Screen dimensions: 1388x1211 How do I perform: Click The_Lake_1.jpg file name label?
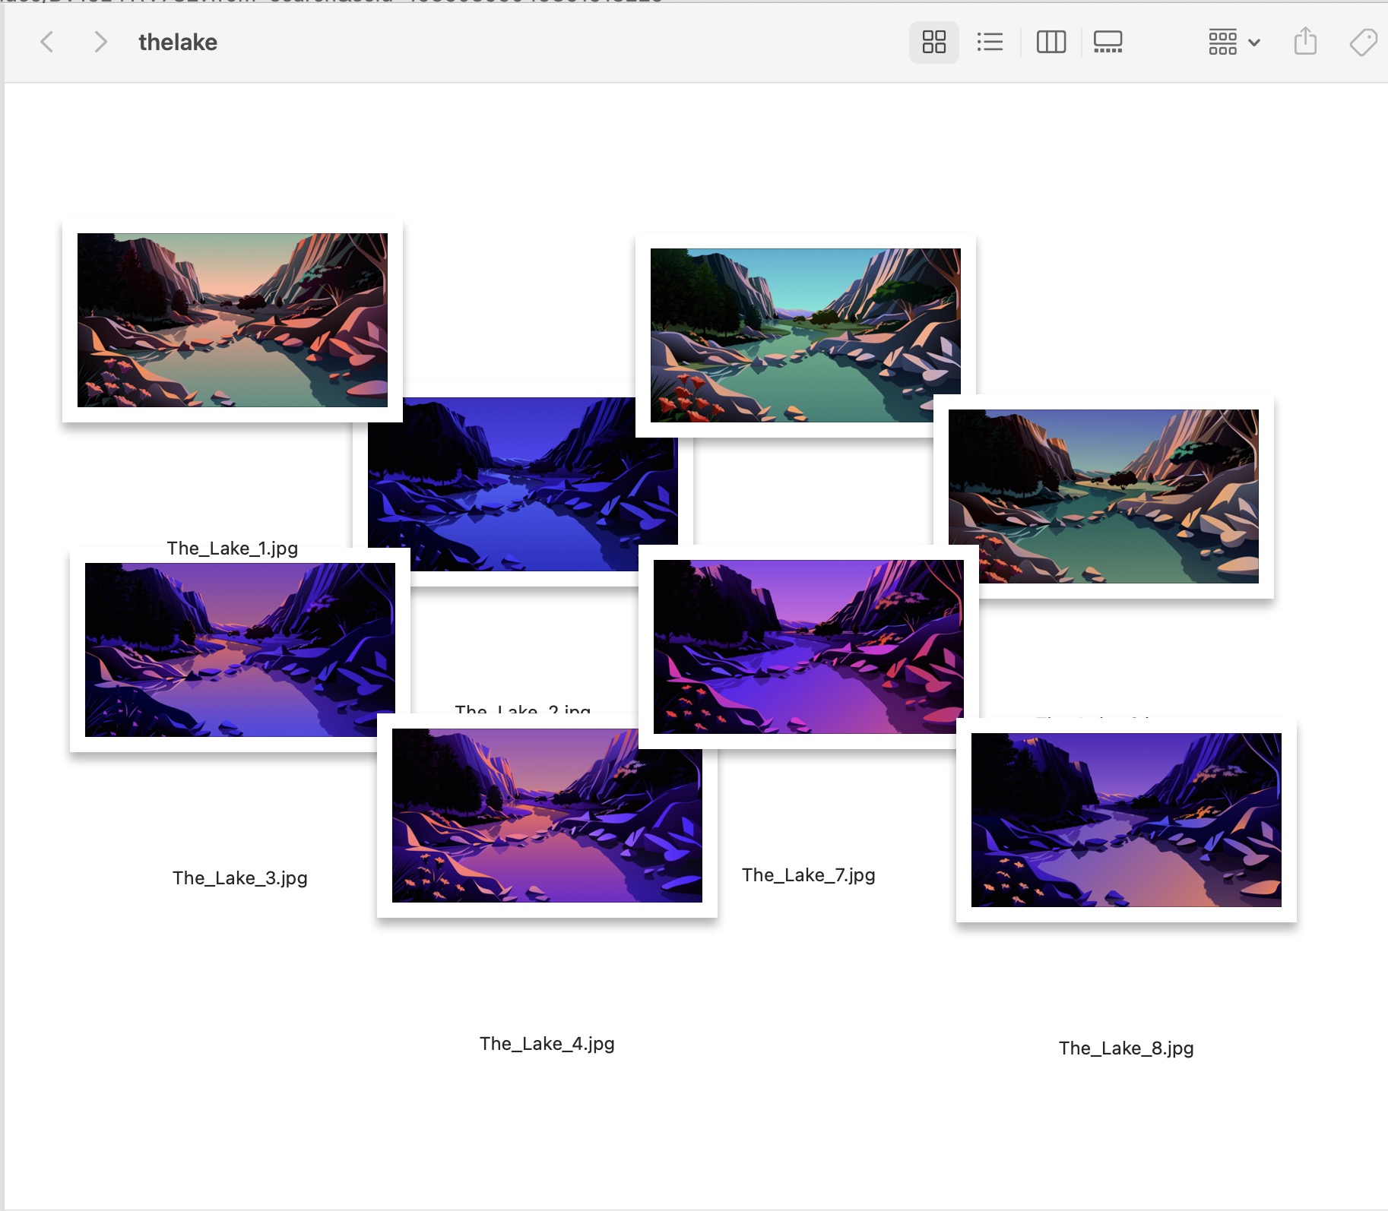pos(233,548)
